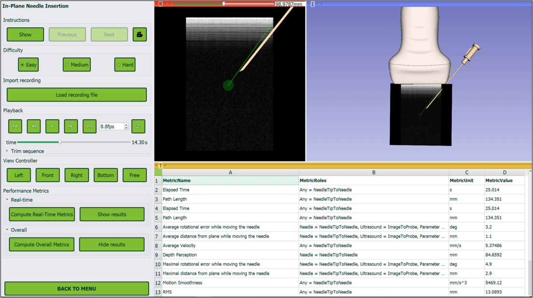Step forward one frame in playback
This screenshot has width=533, height=298.
[70, 126]
